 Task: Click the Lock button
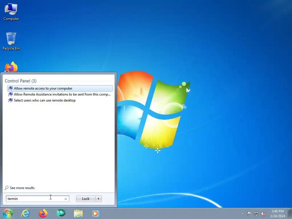[86, 199]
